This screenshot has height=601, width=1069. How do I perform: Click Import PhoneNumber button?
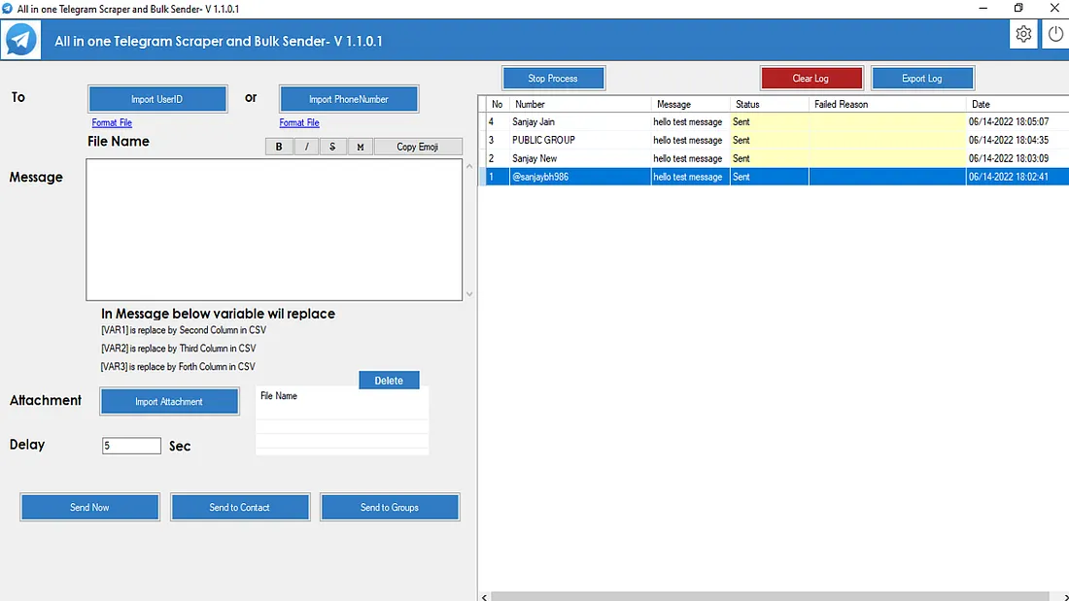coord(348,99)
